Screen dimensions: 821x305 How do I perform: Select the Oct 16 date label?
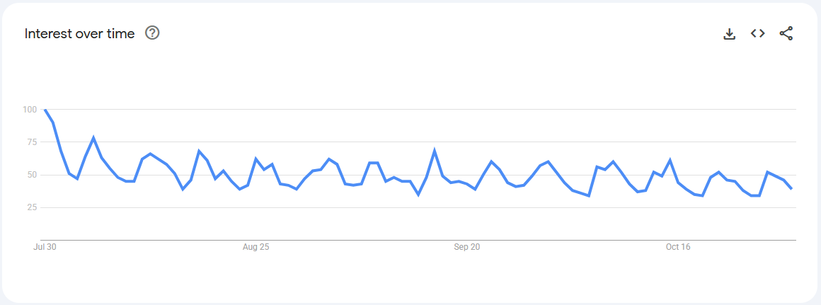(678, 247)
